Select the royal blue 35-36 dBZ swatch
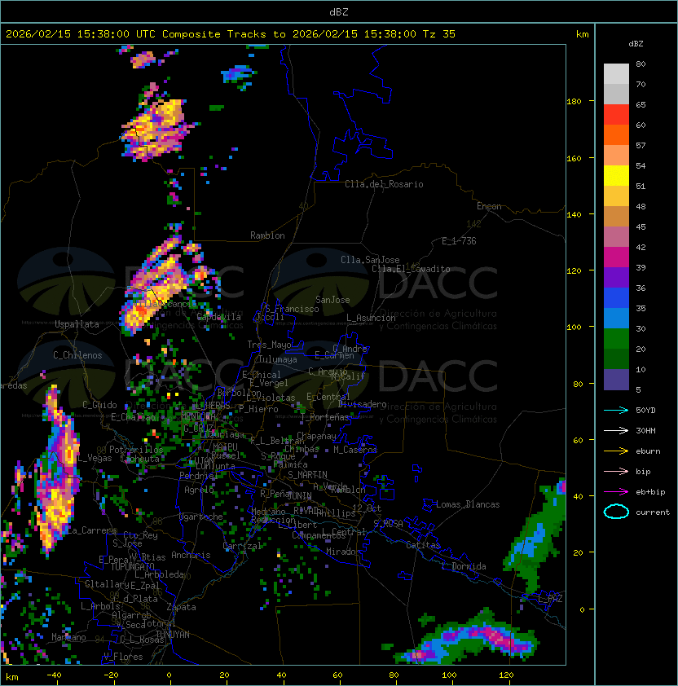Image resolution: width=678 pixels, height=686 pixels. point(616,298)
